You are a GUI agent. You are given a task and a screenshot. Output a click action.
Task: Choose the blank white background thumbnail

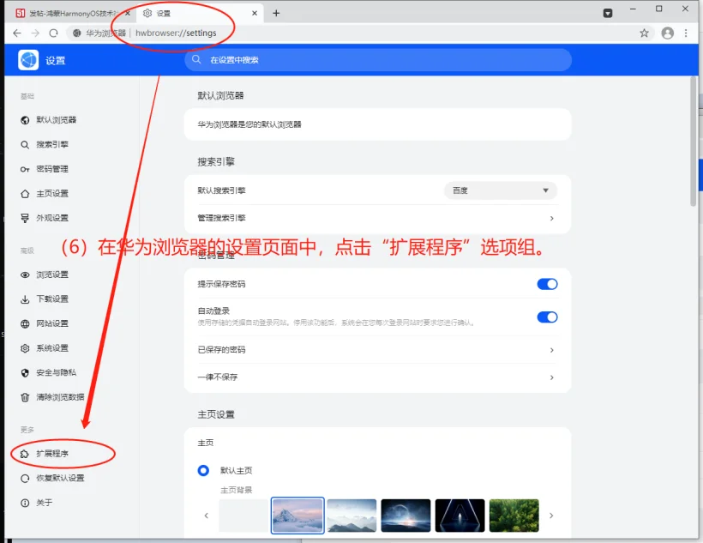[x=243, y=516]
